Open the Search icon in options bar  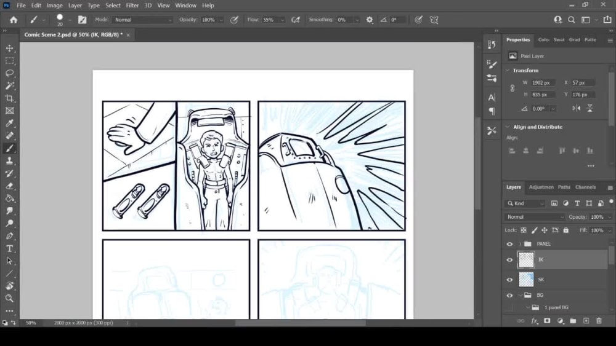pyautogui.click(x=572, y=20)
